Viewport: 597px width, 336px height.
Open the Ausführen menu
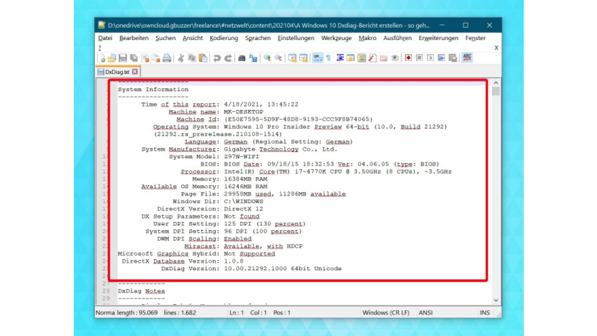click(x=397, y=38)
